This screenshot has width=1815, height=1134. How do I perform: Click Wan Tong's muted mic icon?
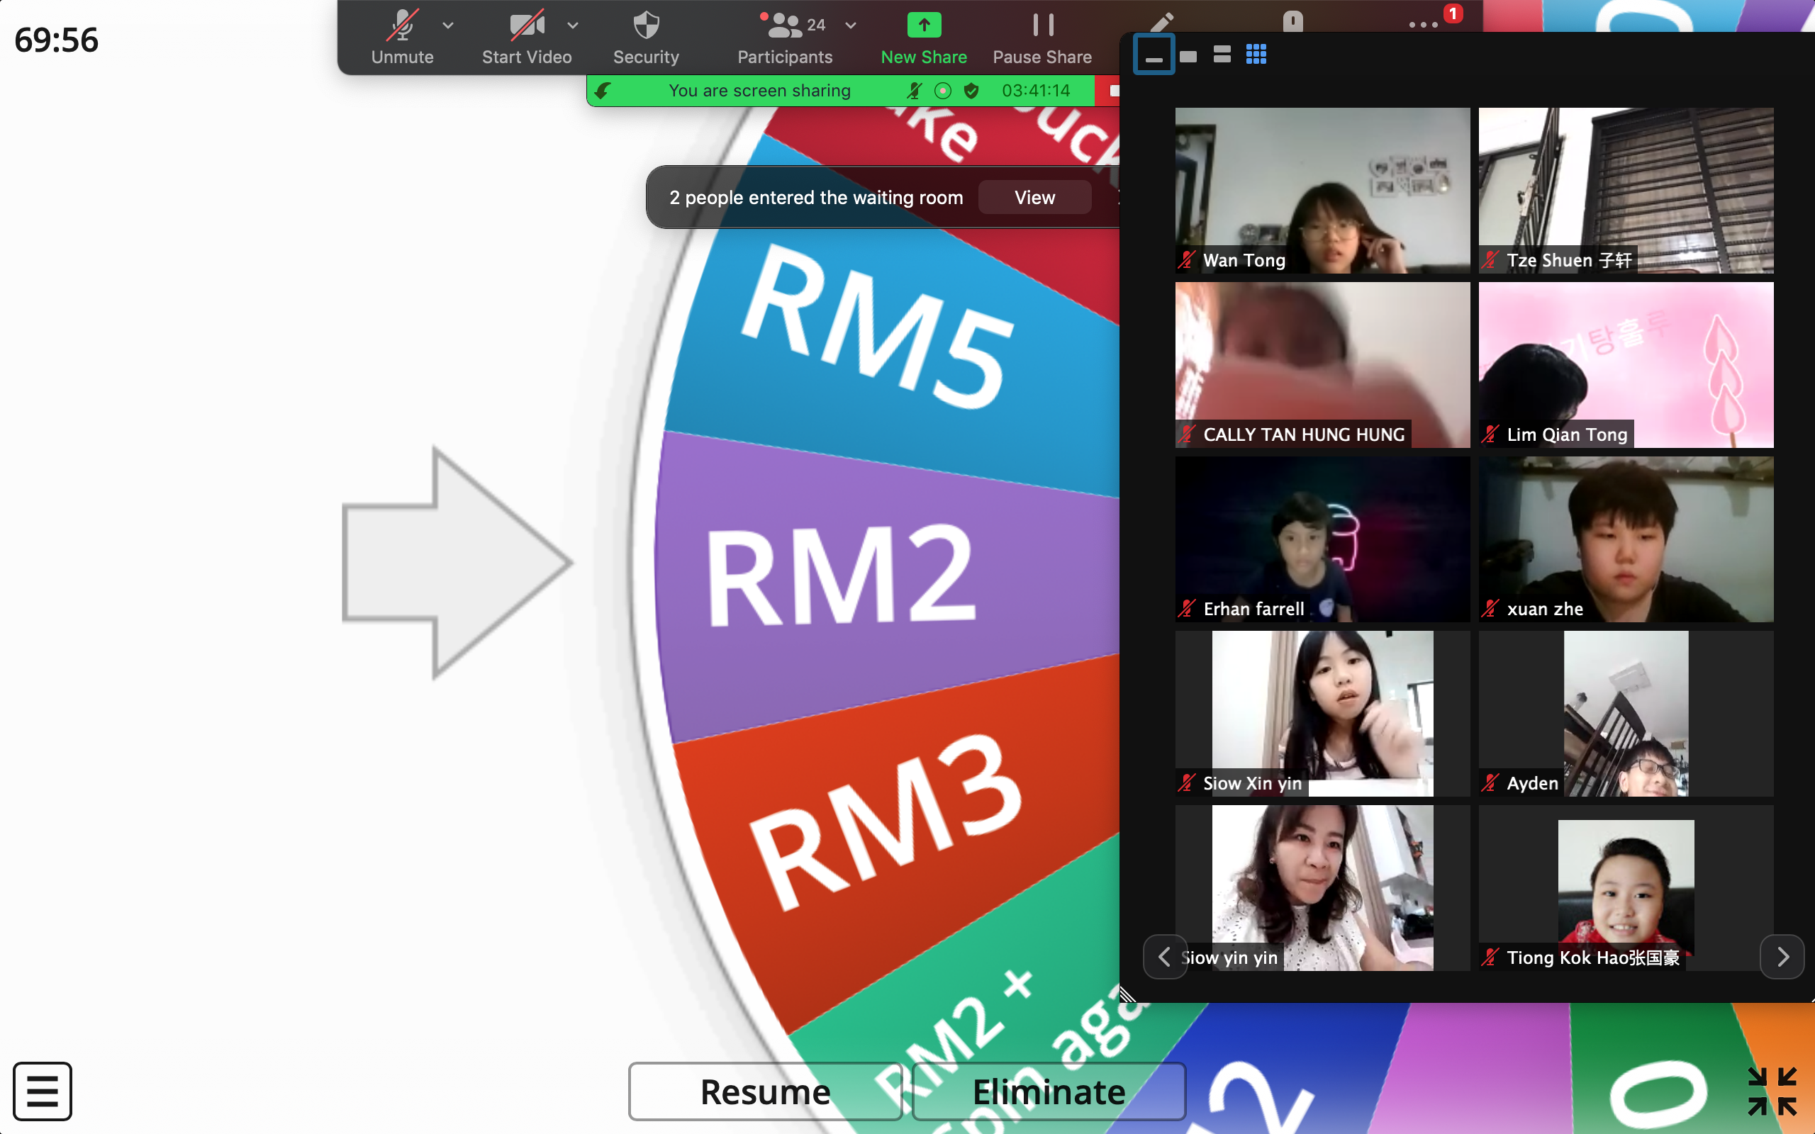[1187, 260]
